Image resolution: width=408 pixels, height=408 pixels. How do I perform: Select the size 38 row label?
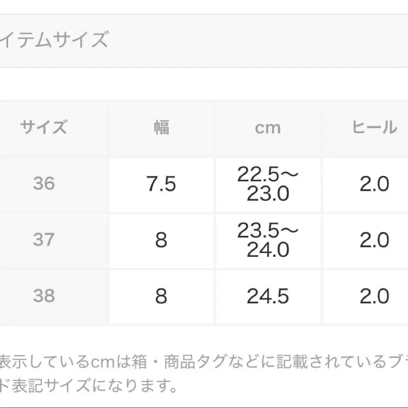(x=44, y=296)
